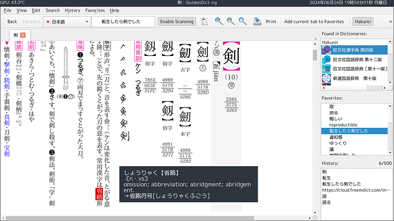Viewport: 394px width, 221px height.
Task: Click the zoom out magnifier icon
Action: [x=231, y=21]
